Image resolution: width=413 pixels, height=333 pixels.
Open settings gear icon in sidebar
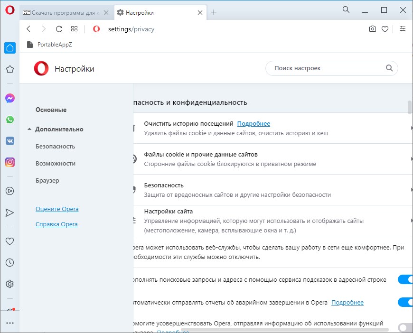[10, 284]
